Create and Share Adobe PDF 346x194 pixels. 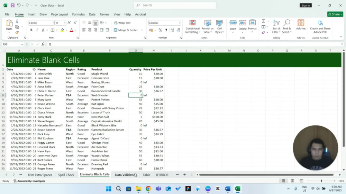click(x=320, y=27)
